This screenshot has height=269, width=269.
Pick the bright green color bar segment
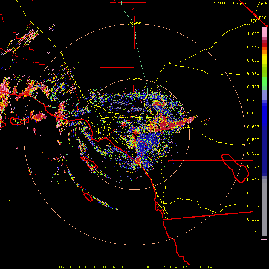click(x=264, y=82)
